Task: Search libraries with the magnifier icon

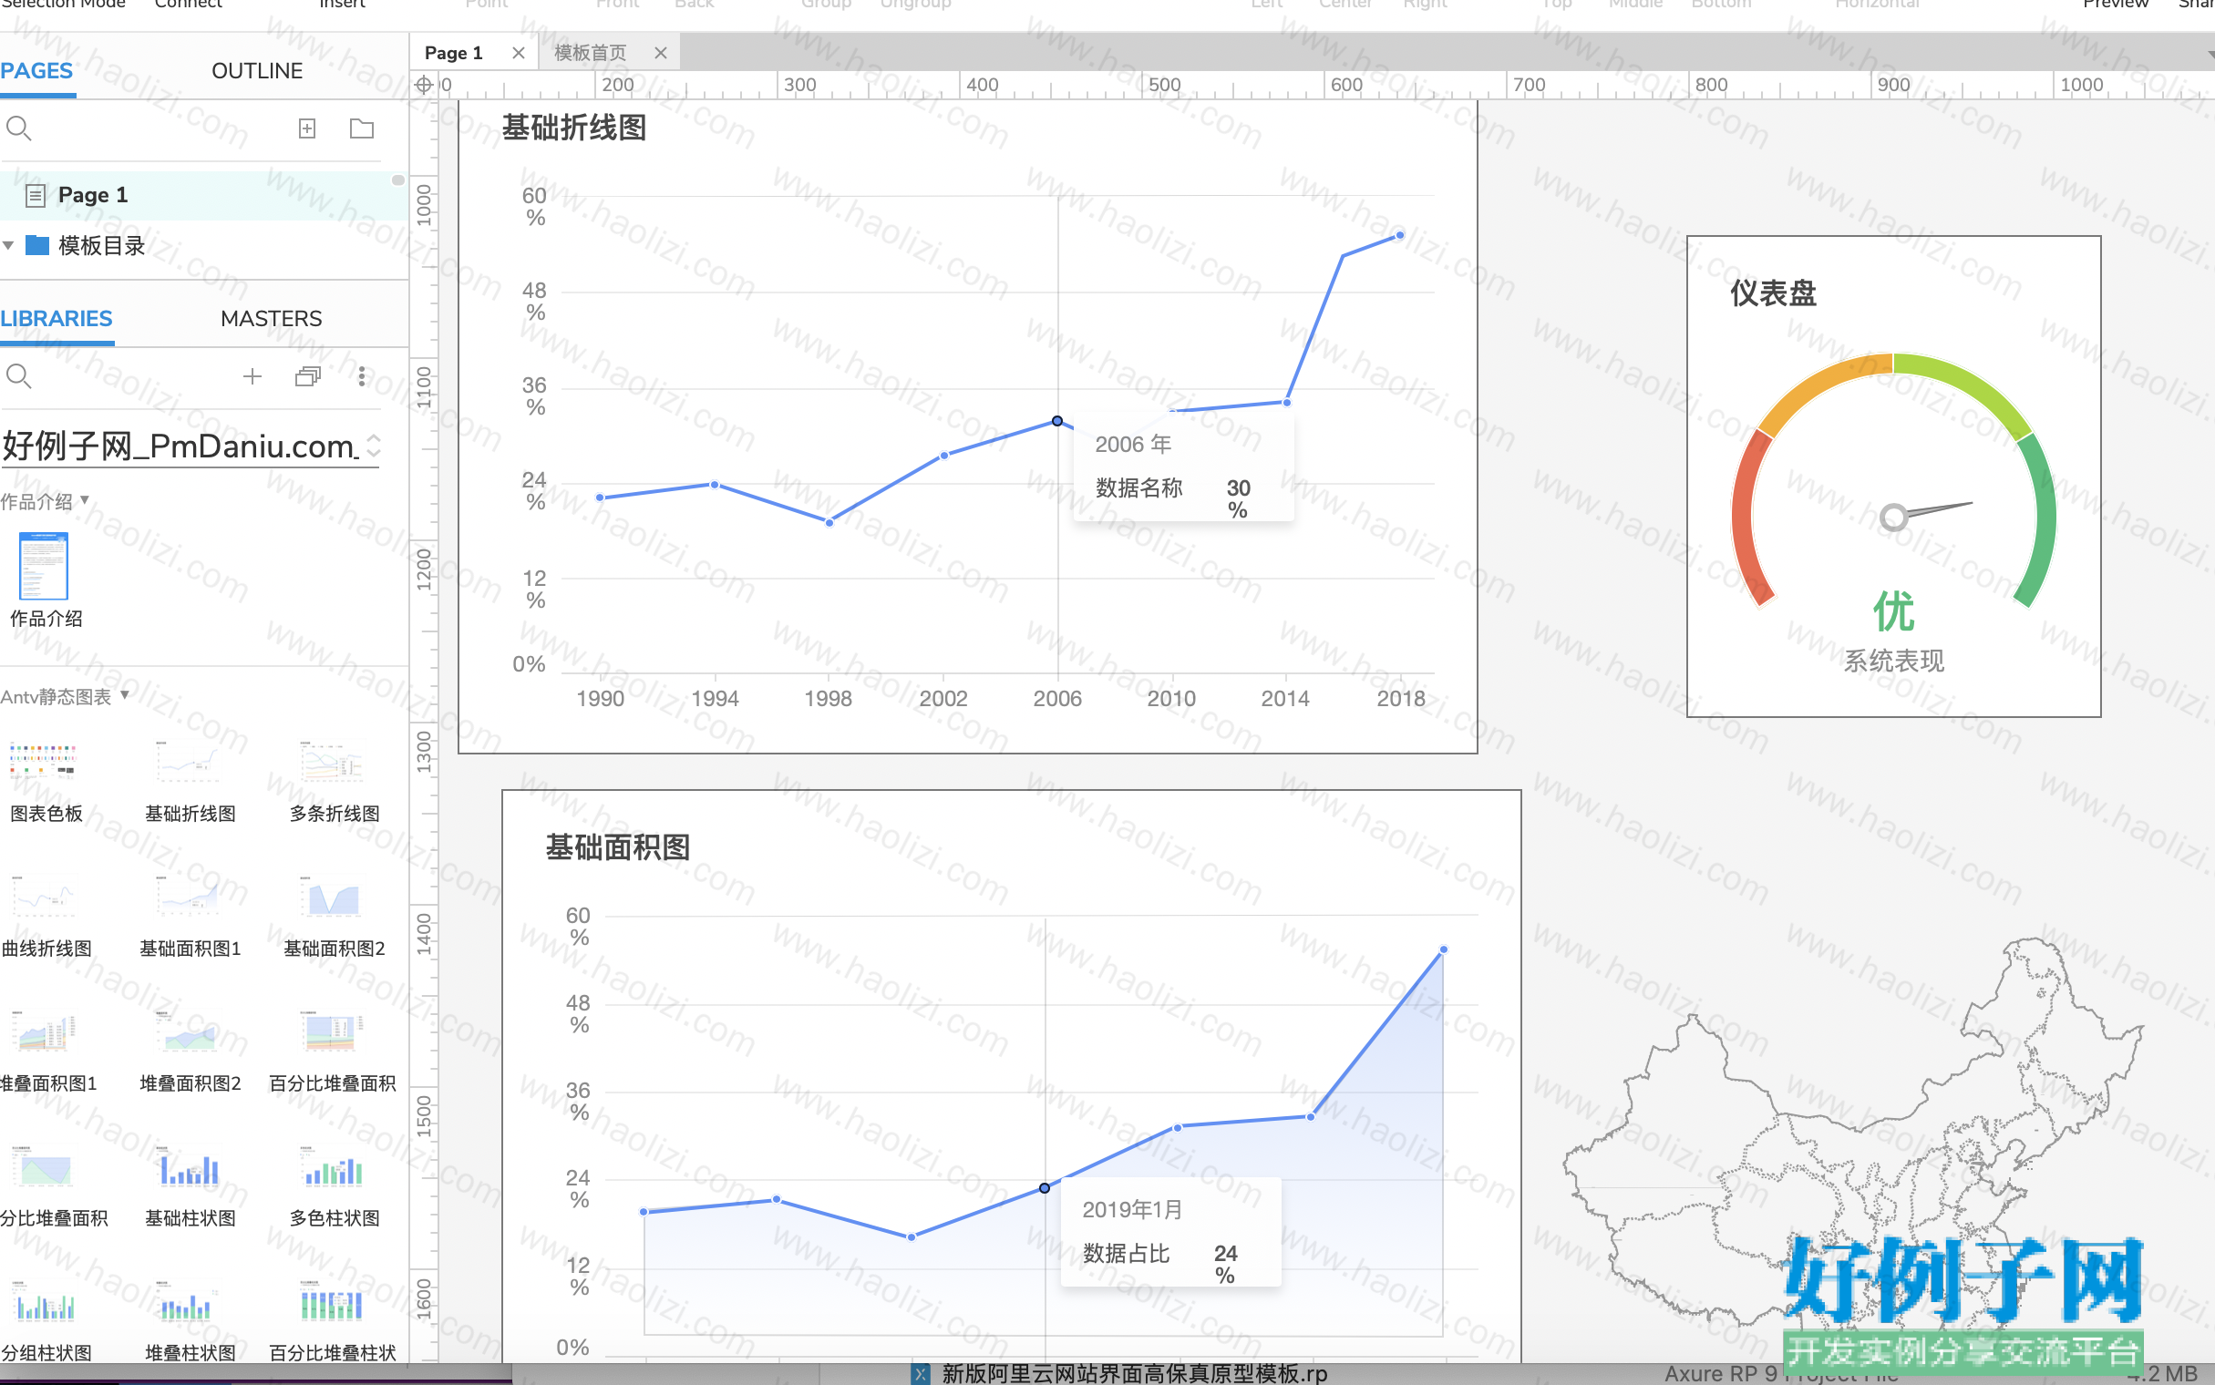Action: tap(18, 376)
